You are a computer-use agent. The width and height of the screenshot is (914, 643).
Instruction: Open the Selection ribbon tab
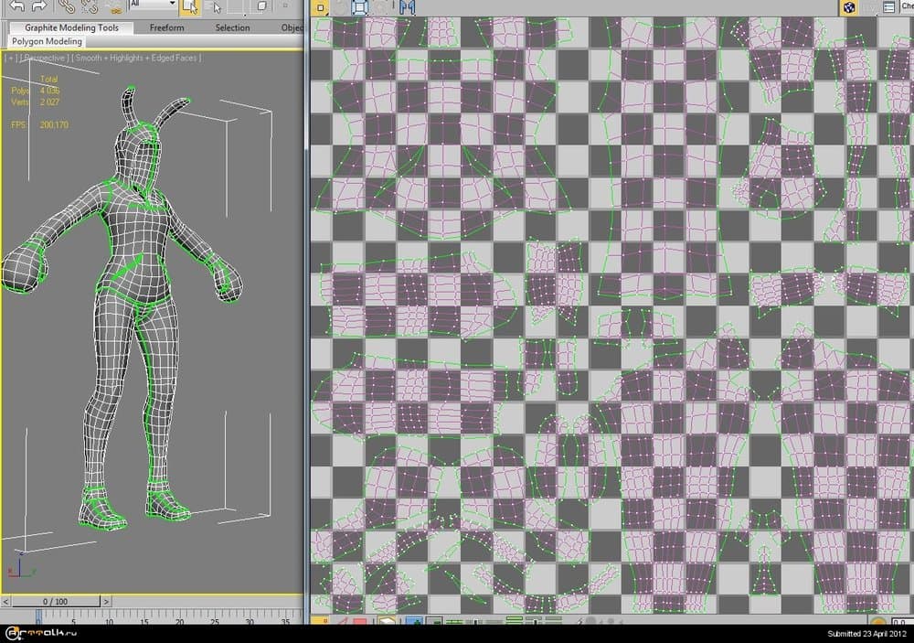coord(232,27)
